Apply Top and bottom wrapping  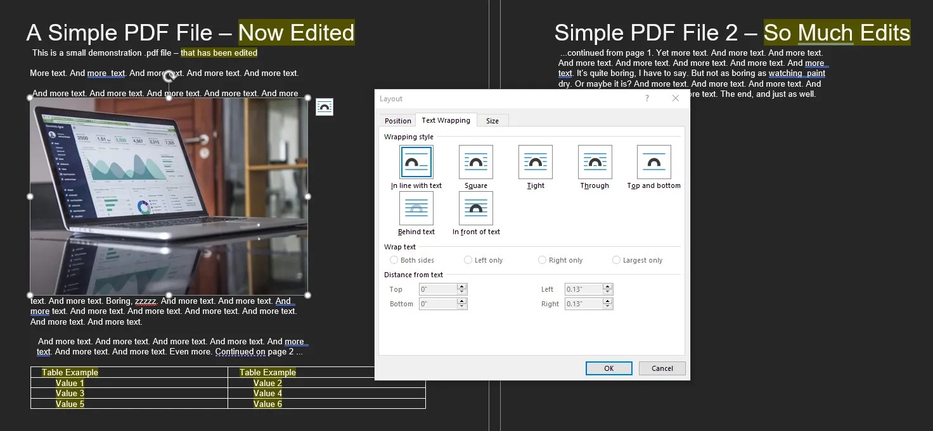(x=653, y=162)
